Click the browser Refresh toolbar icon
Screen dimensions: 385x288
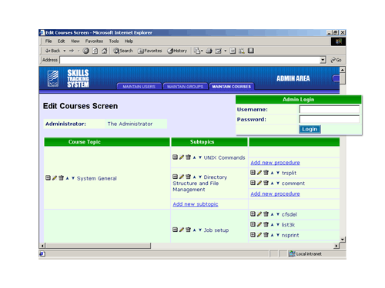(95, 51)
